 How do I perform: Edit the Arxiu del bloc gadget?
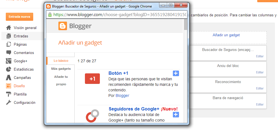[260, 73]
